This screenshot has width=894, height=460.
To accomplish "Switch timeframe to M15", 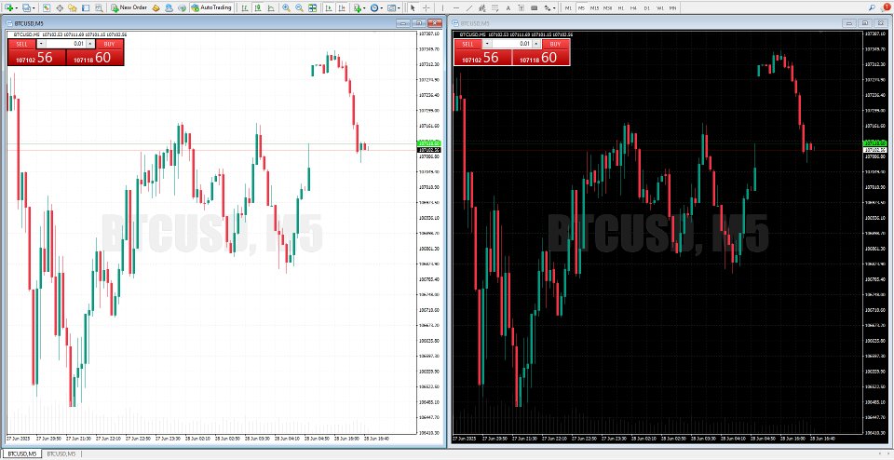I will [594, 8].
